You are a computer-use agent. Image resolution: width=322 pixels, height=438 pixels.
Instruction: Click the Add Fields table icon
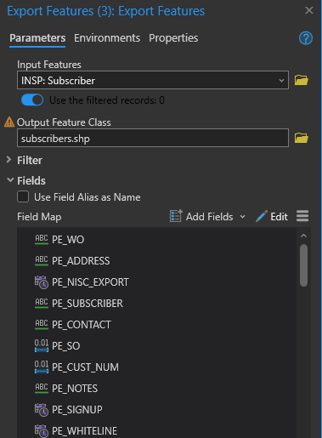(176, 216)
